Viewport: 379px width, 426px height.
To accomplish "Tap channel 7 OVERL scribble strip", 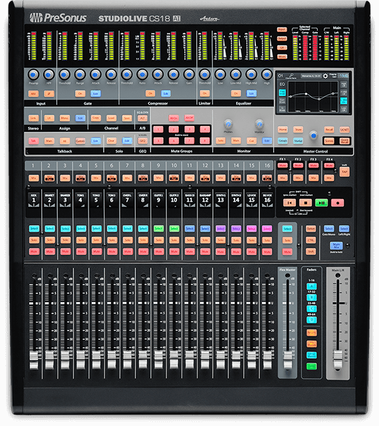I will [127, 200].
